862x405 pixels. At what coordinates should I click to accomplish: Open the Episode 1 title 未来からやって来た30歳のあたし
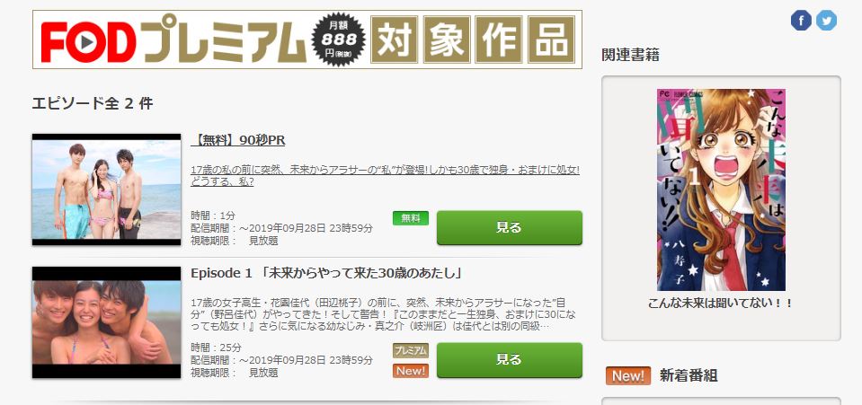pos(326,273)
